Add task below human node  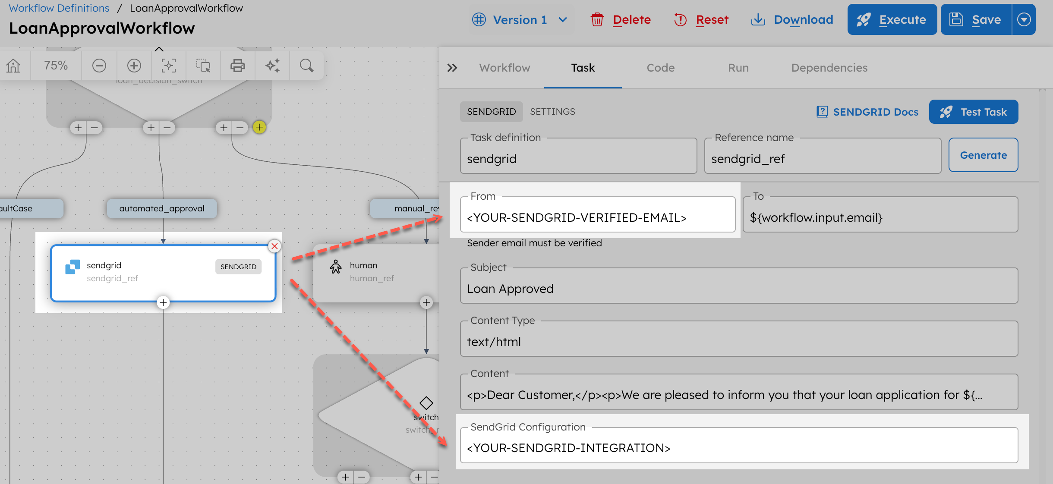point(426,302)
